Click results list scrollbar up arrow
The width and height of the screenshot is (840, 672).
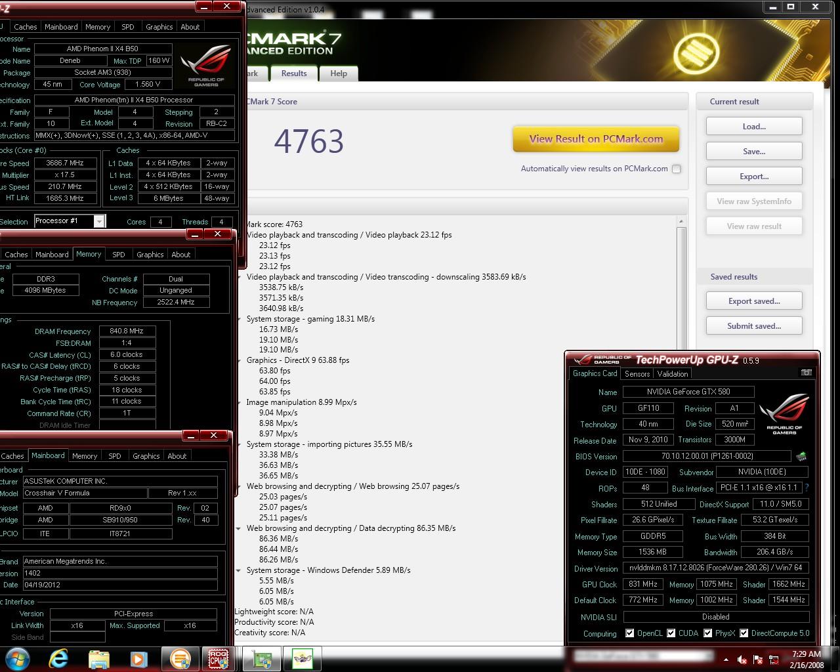[x=681, y=222]
